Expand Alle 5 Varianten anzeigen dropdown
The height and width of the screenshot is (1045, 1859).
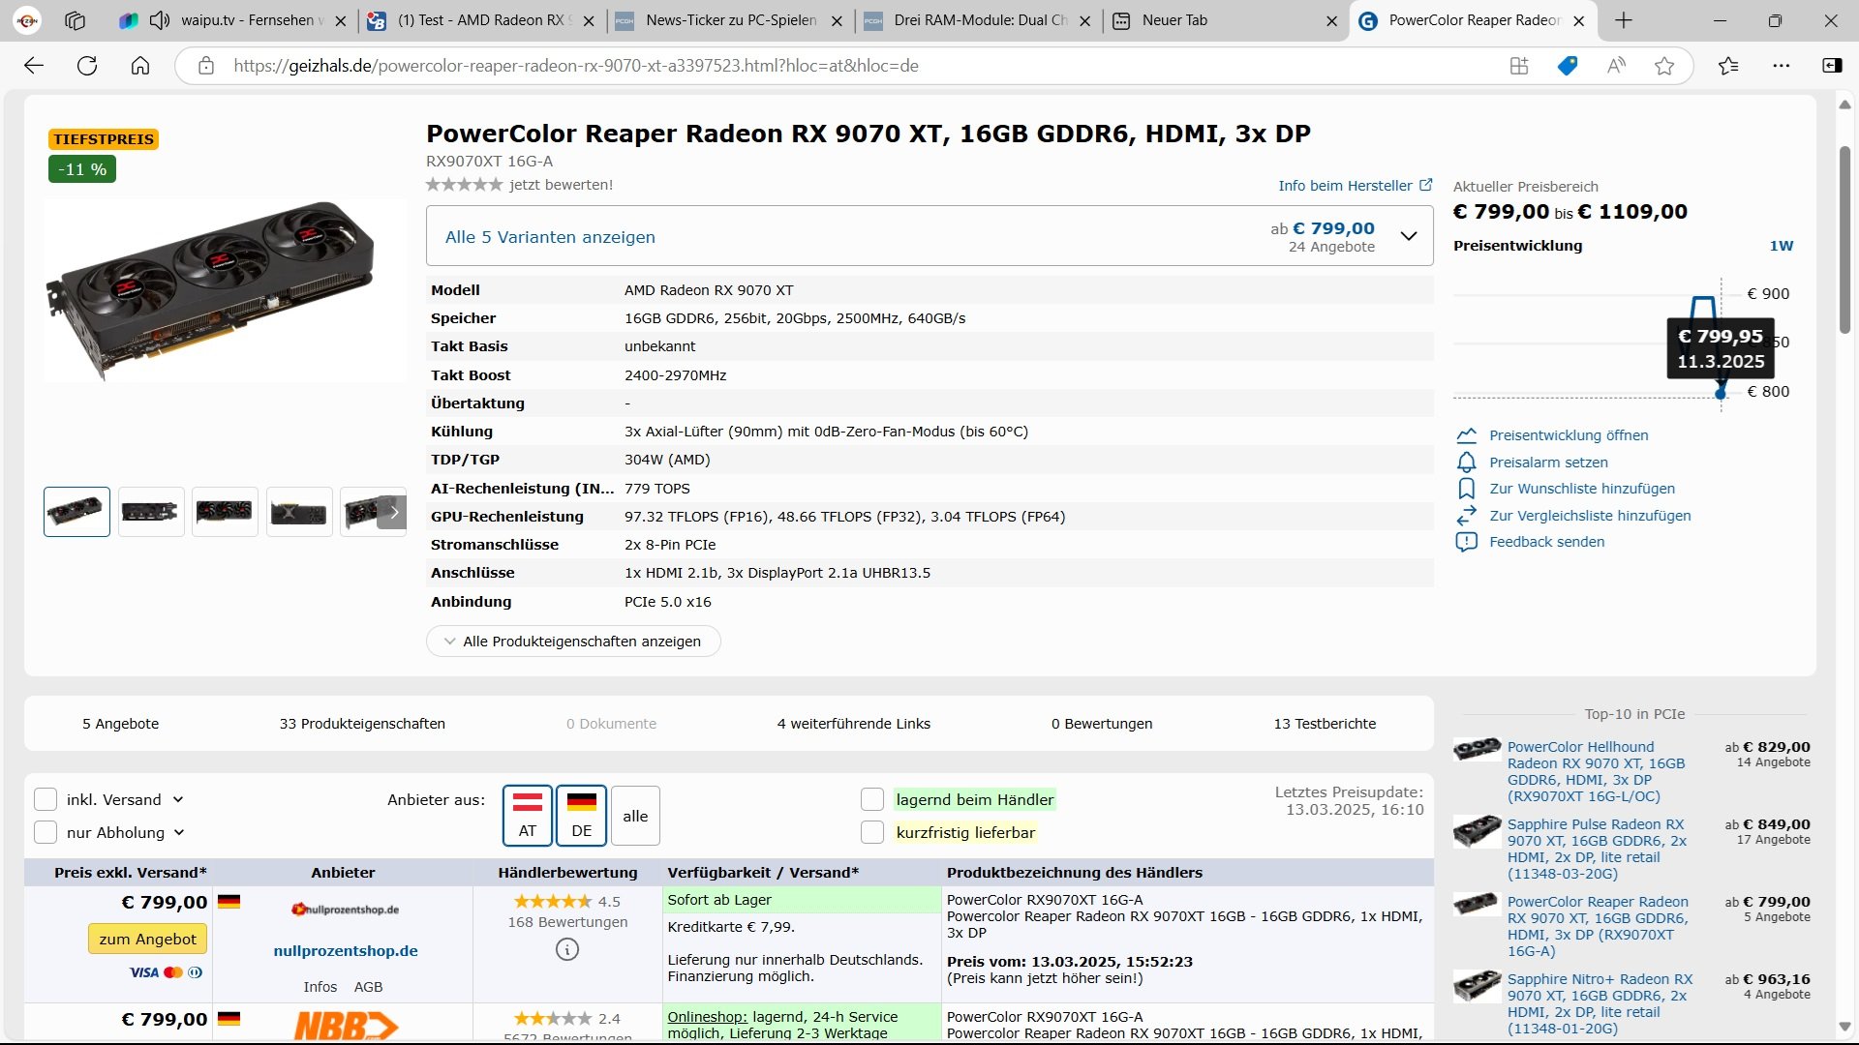click(x=1409, y=236)
